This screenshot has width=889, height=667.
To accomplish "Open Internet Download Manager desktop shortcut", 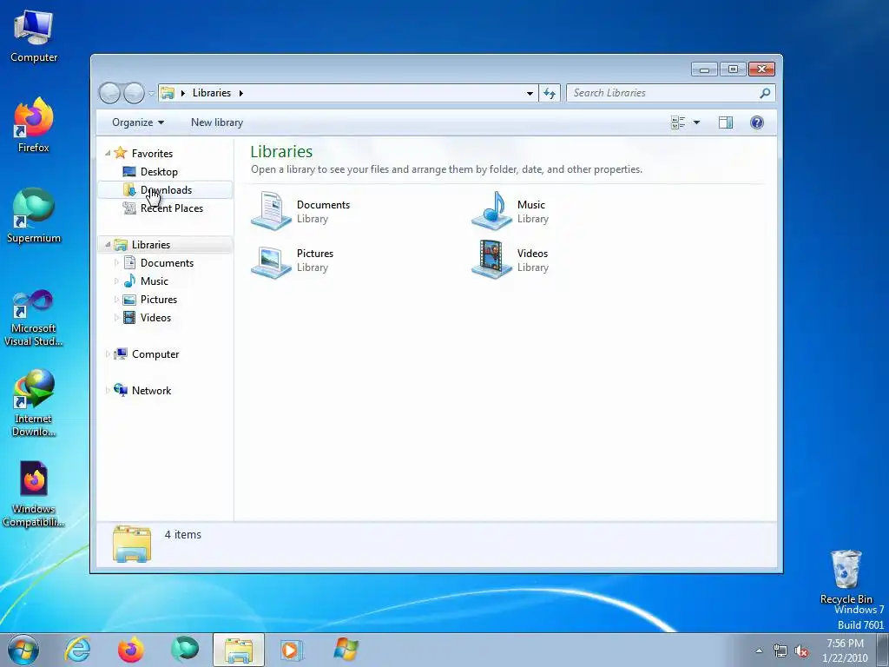I will (x=34, y=403).
